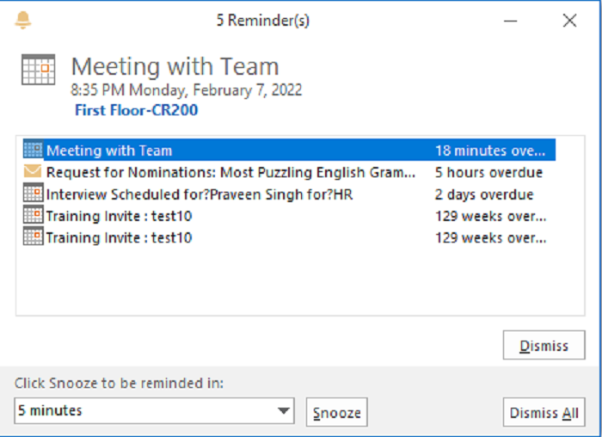Screen dimensions: 602x437
Task: Click the 18 minutes overdue text
Action: coord(490,151)
